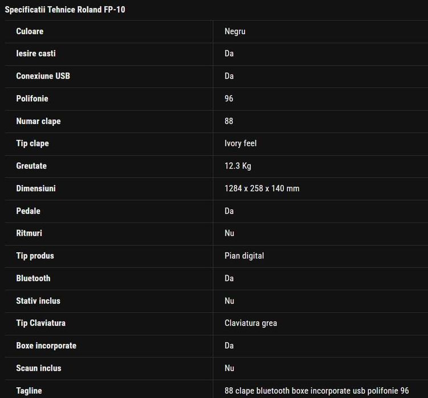Click the Conexiune USB row label
The width and height of the screenshot is (428, 398).
pyautogui.click(x=43, y=76)
